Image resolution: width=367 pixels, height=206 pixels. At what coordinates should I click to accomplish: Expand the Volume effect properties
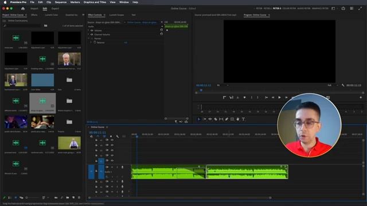(88, 30)
